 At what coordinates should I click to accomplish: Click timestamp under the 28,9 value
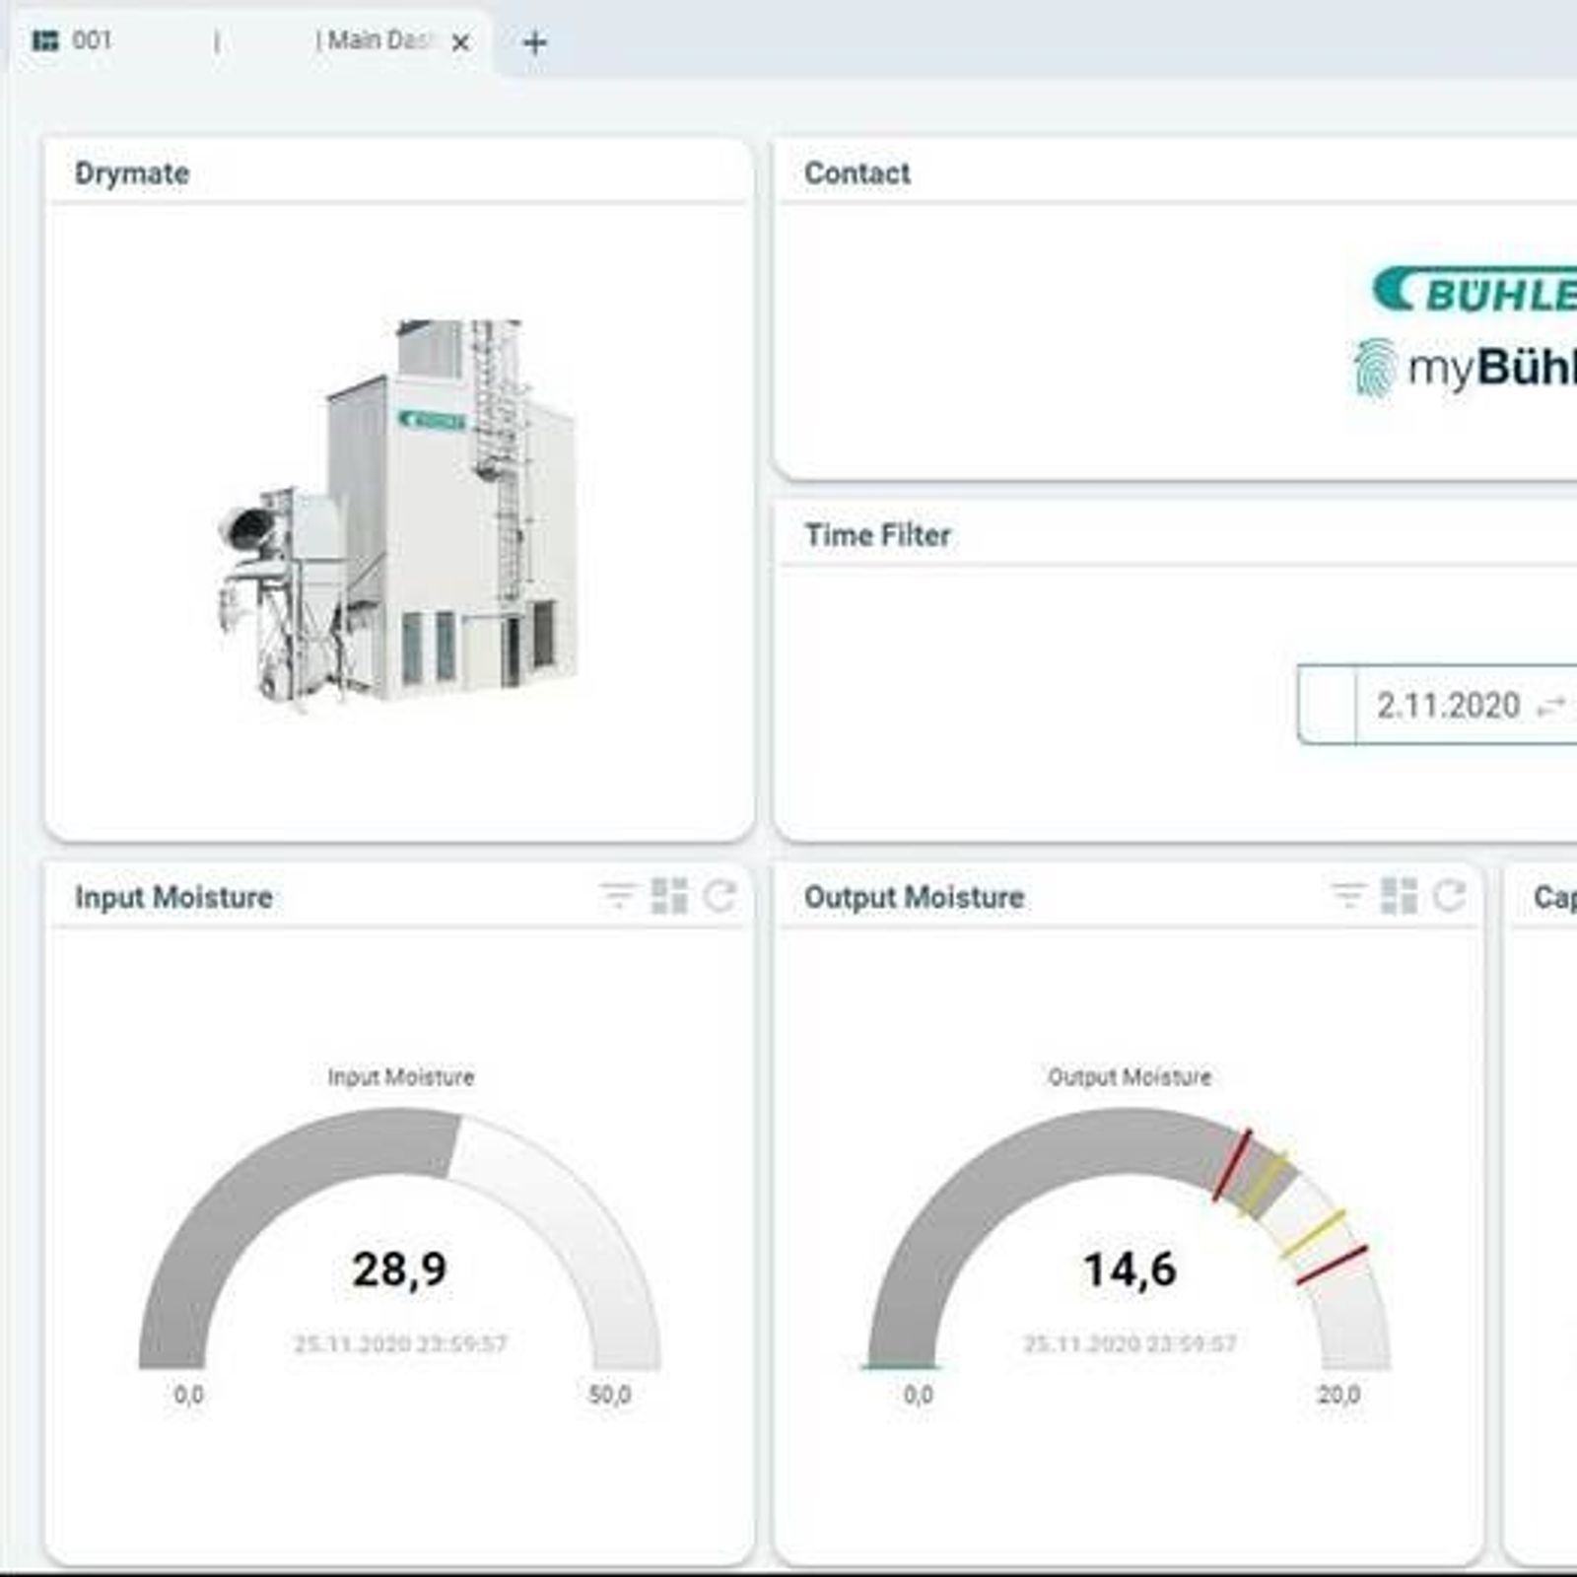pyautogui.click(x=400, y=1344)
